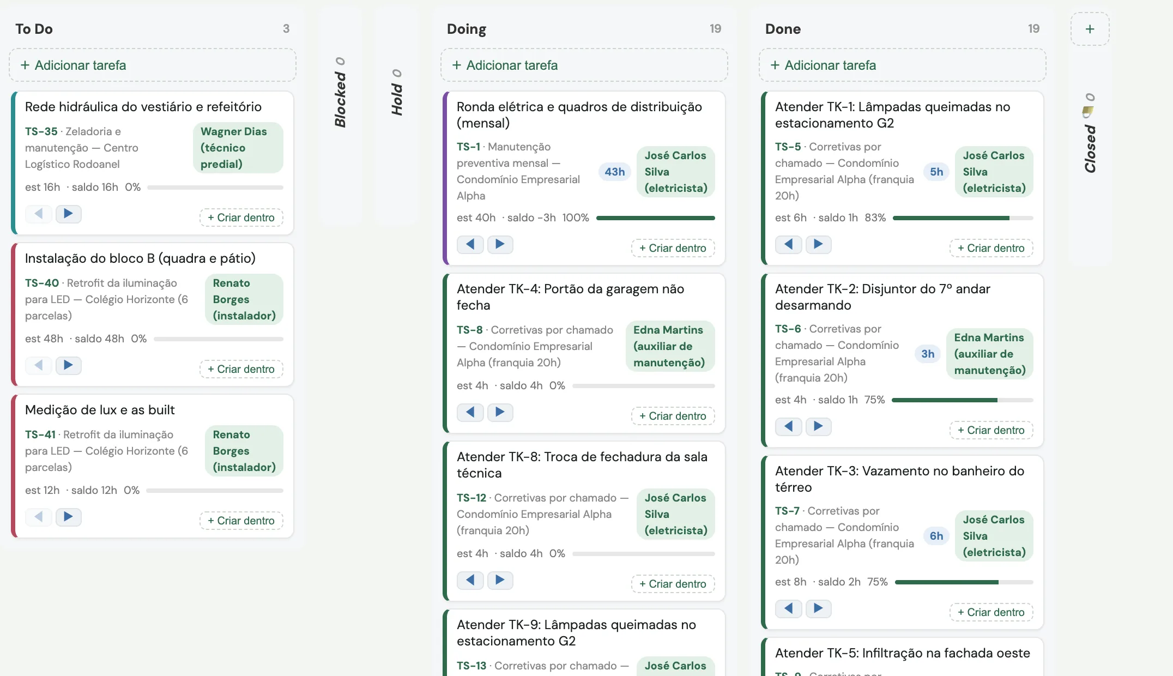Click left arrow on Medição de lux card
Screen dimensions: 1173x676
click(39, 517)
